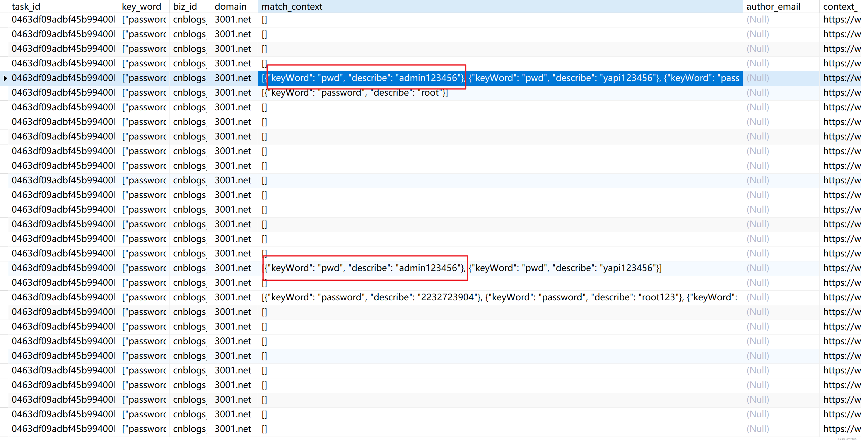Click the task_id column header
Screen dimensions: 861x443
(x=26, y=6)
